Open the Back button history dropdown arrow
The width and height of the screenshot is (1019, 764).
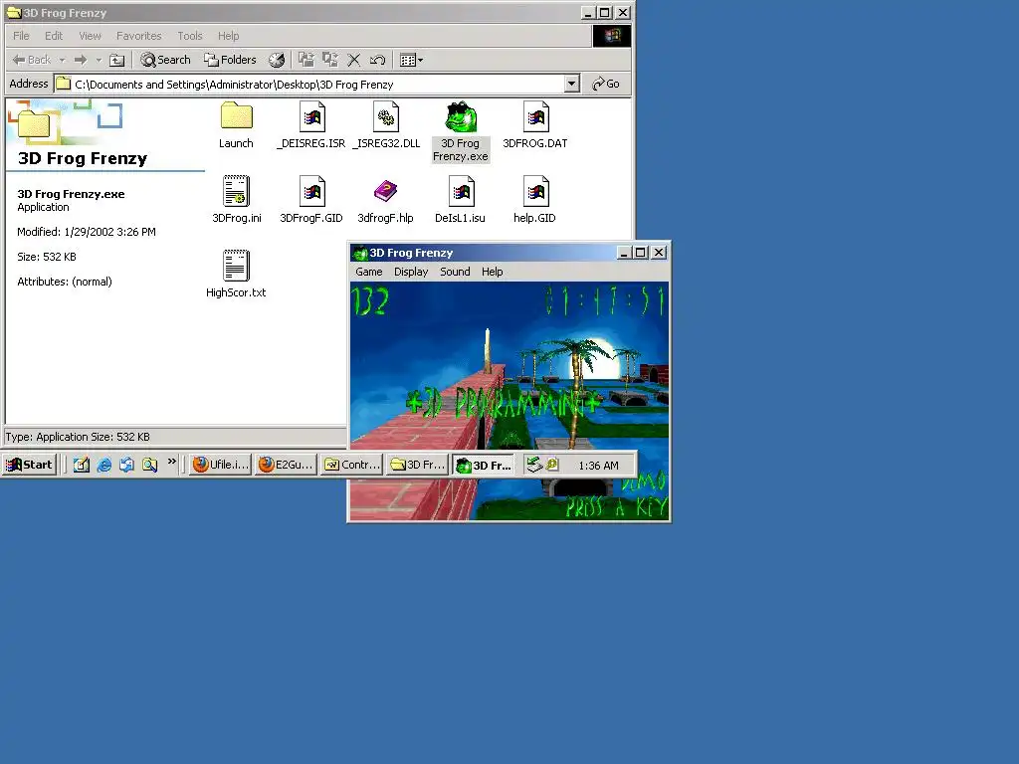pyautogui.click(x=63, y=60)
